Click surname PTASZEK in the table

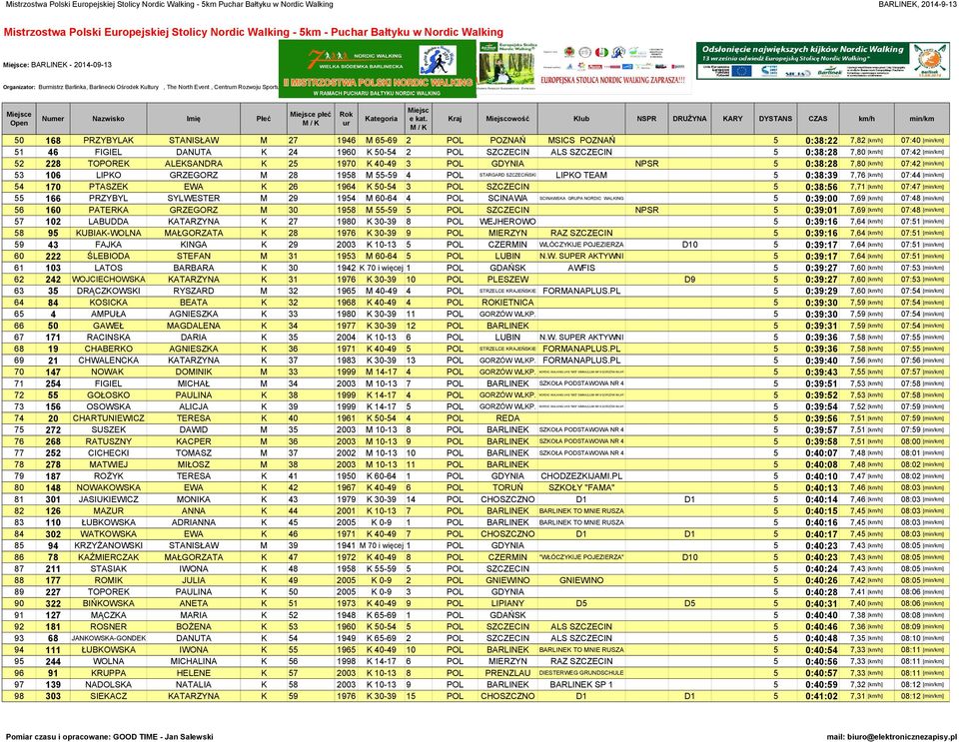tap(108, 187)
